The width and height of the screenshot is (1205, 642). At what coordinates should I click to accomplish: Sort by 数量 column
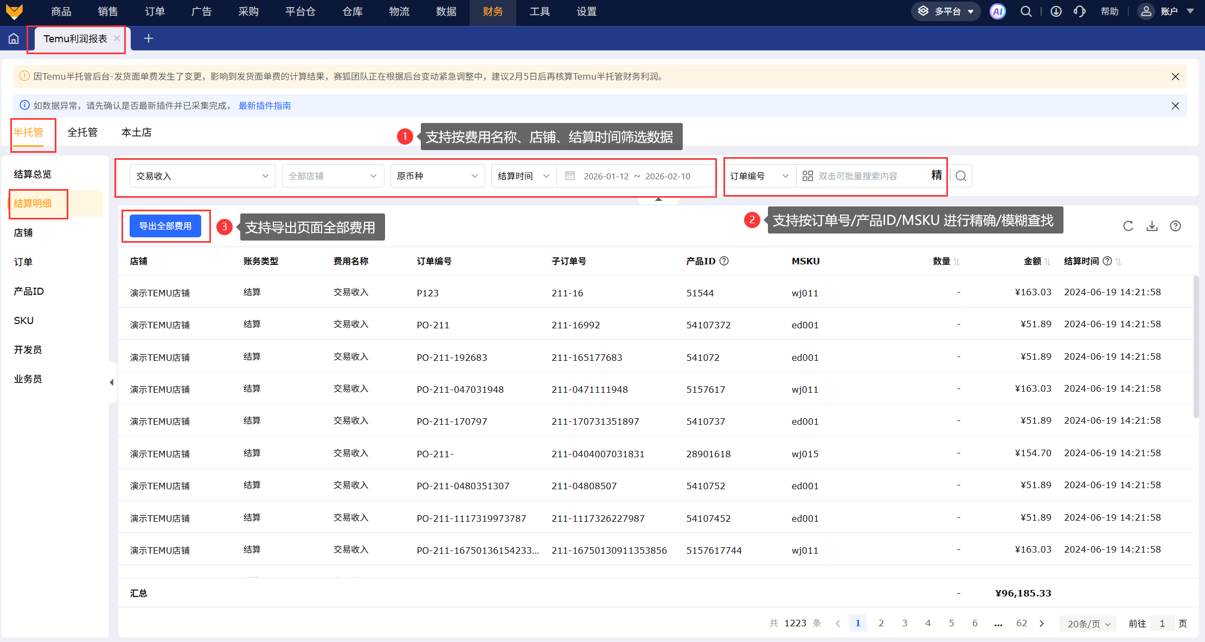(x=957, y=262)
